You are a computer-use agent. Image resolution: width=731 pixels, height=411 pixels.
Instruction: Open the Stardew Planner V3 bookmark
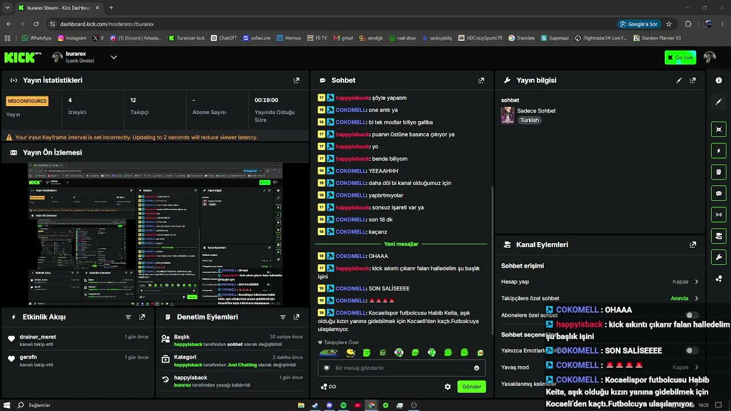[x=657, y=38]
